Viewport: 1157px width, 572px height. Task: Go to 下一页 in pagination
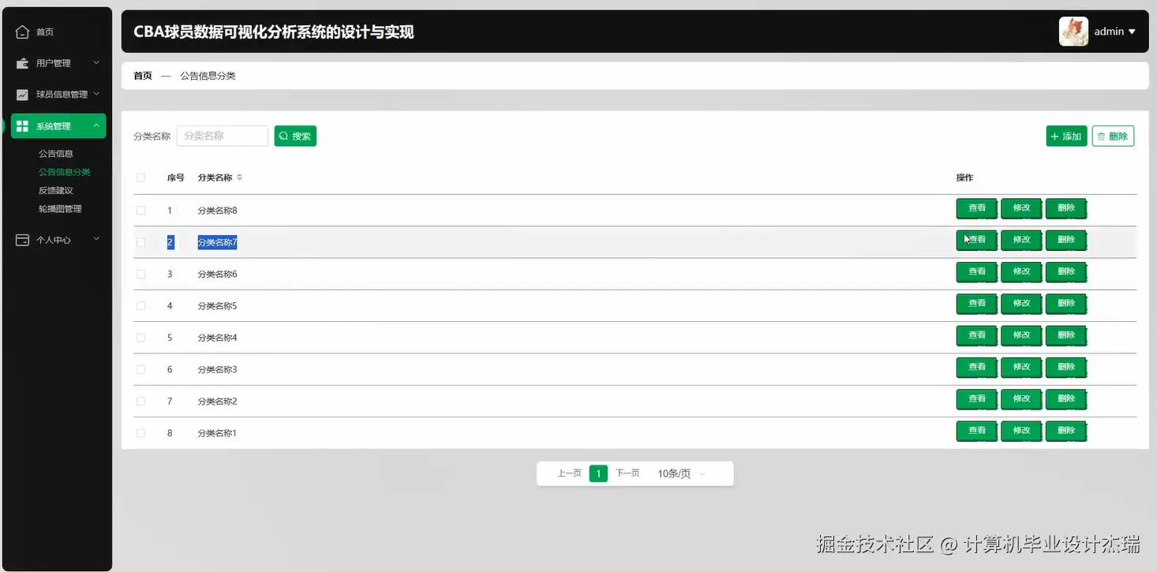[x=627, y=474]
